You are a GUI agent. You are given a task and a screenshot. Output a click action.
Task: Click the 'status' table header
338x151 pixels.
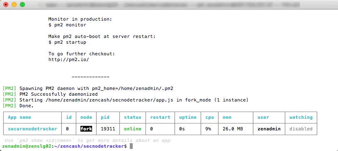tap(133, 117)
